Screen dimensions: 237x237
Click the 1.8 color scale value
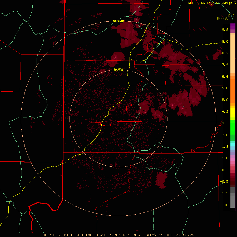tap(225, 147)
